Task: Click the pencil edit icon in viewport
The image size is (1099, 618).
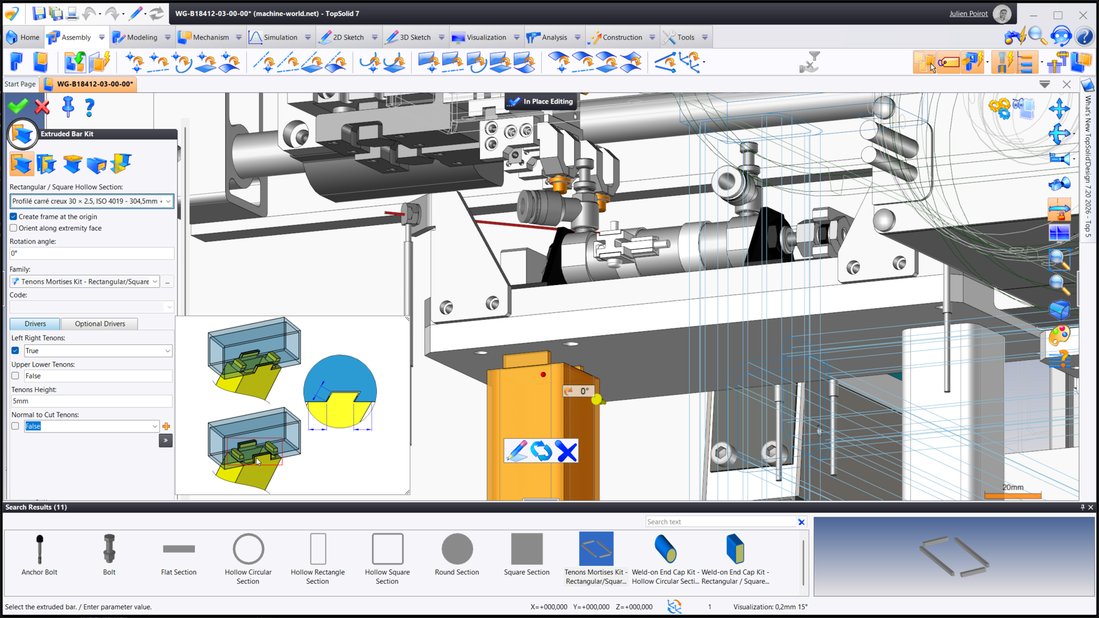Action: [x=517, y=451]
